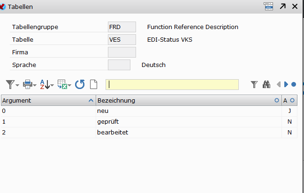Toggle the circle in the A column header
The height and width of the screenshot is (193, 304).
(292, 100)
